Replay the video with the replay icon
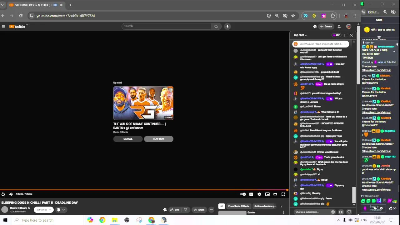The height and width of the screenshot is (225, 400). (x=3, y=194)
